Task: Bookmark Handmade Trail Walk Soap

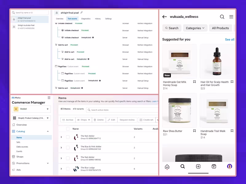Action: click(232, 131)
